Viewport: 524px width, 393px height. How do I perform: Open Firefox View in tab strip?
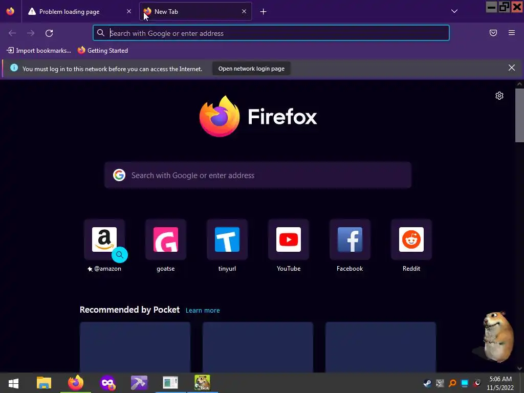[x=10, y=11]
